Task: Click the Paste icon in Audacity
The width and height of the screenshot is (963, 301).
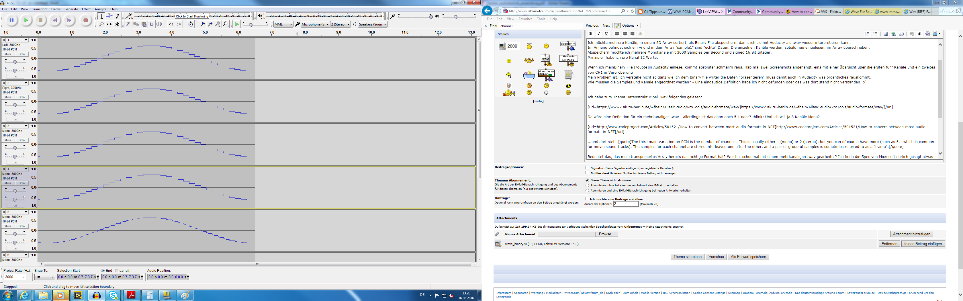Action: coord(144,24)
